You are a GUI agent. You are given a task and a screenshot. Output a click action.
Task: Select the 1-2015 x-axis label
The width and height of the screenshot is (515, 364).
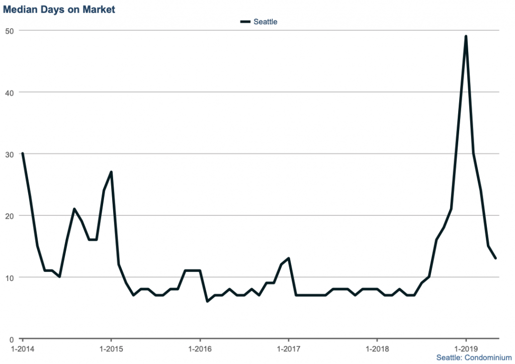(x=111, y=348)
